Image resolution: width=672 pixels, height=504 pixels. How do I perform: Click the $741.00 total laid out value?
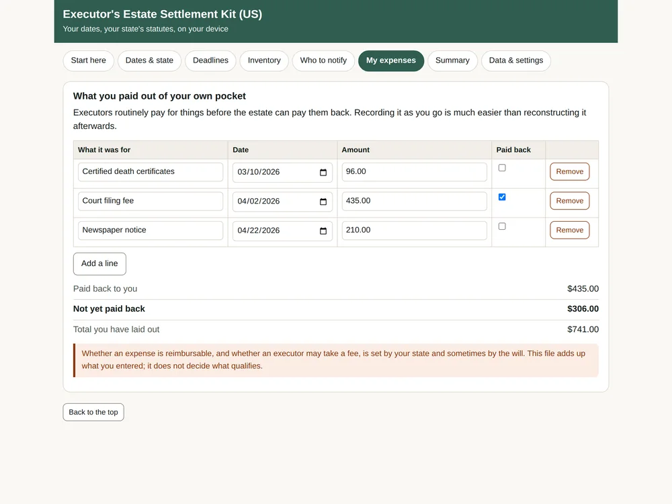[x=583, y=329]
